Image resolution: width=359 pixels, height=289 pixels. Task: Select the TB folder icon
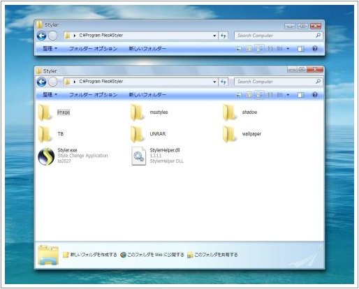pyautogui.click(x=45, y=134)
